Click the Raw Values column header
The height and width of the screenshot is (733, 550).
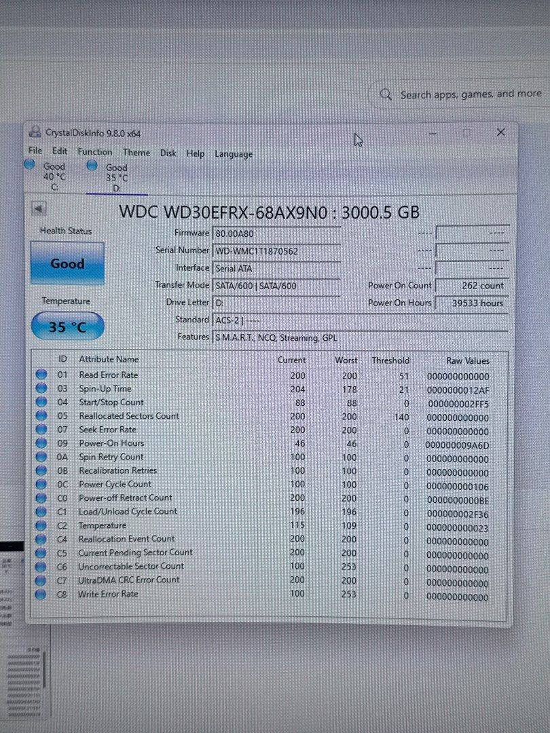pyautogui.click(x=468, y=361)
